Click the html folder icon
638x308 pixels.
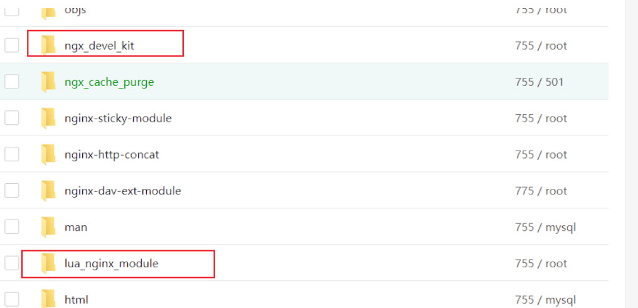point(48,300)
